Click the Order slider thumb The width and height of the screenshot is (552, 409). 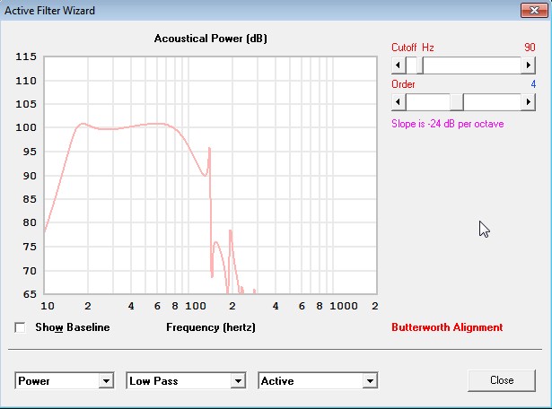[x=457, y=102]
